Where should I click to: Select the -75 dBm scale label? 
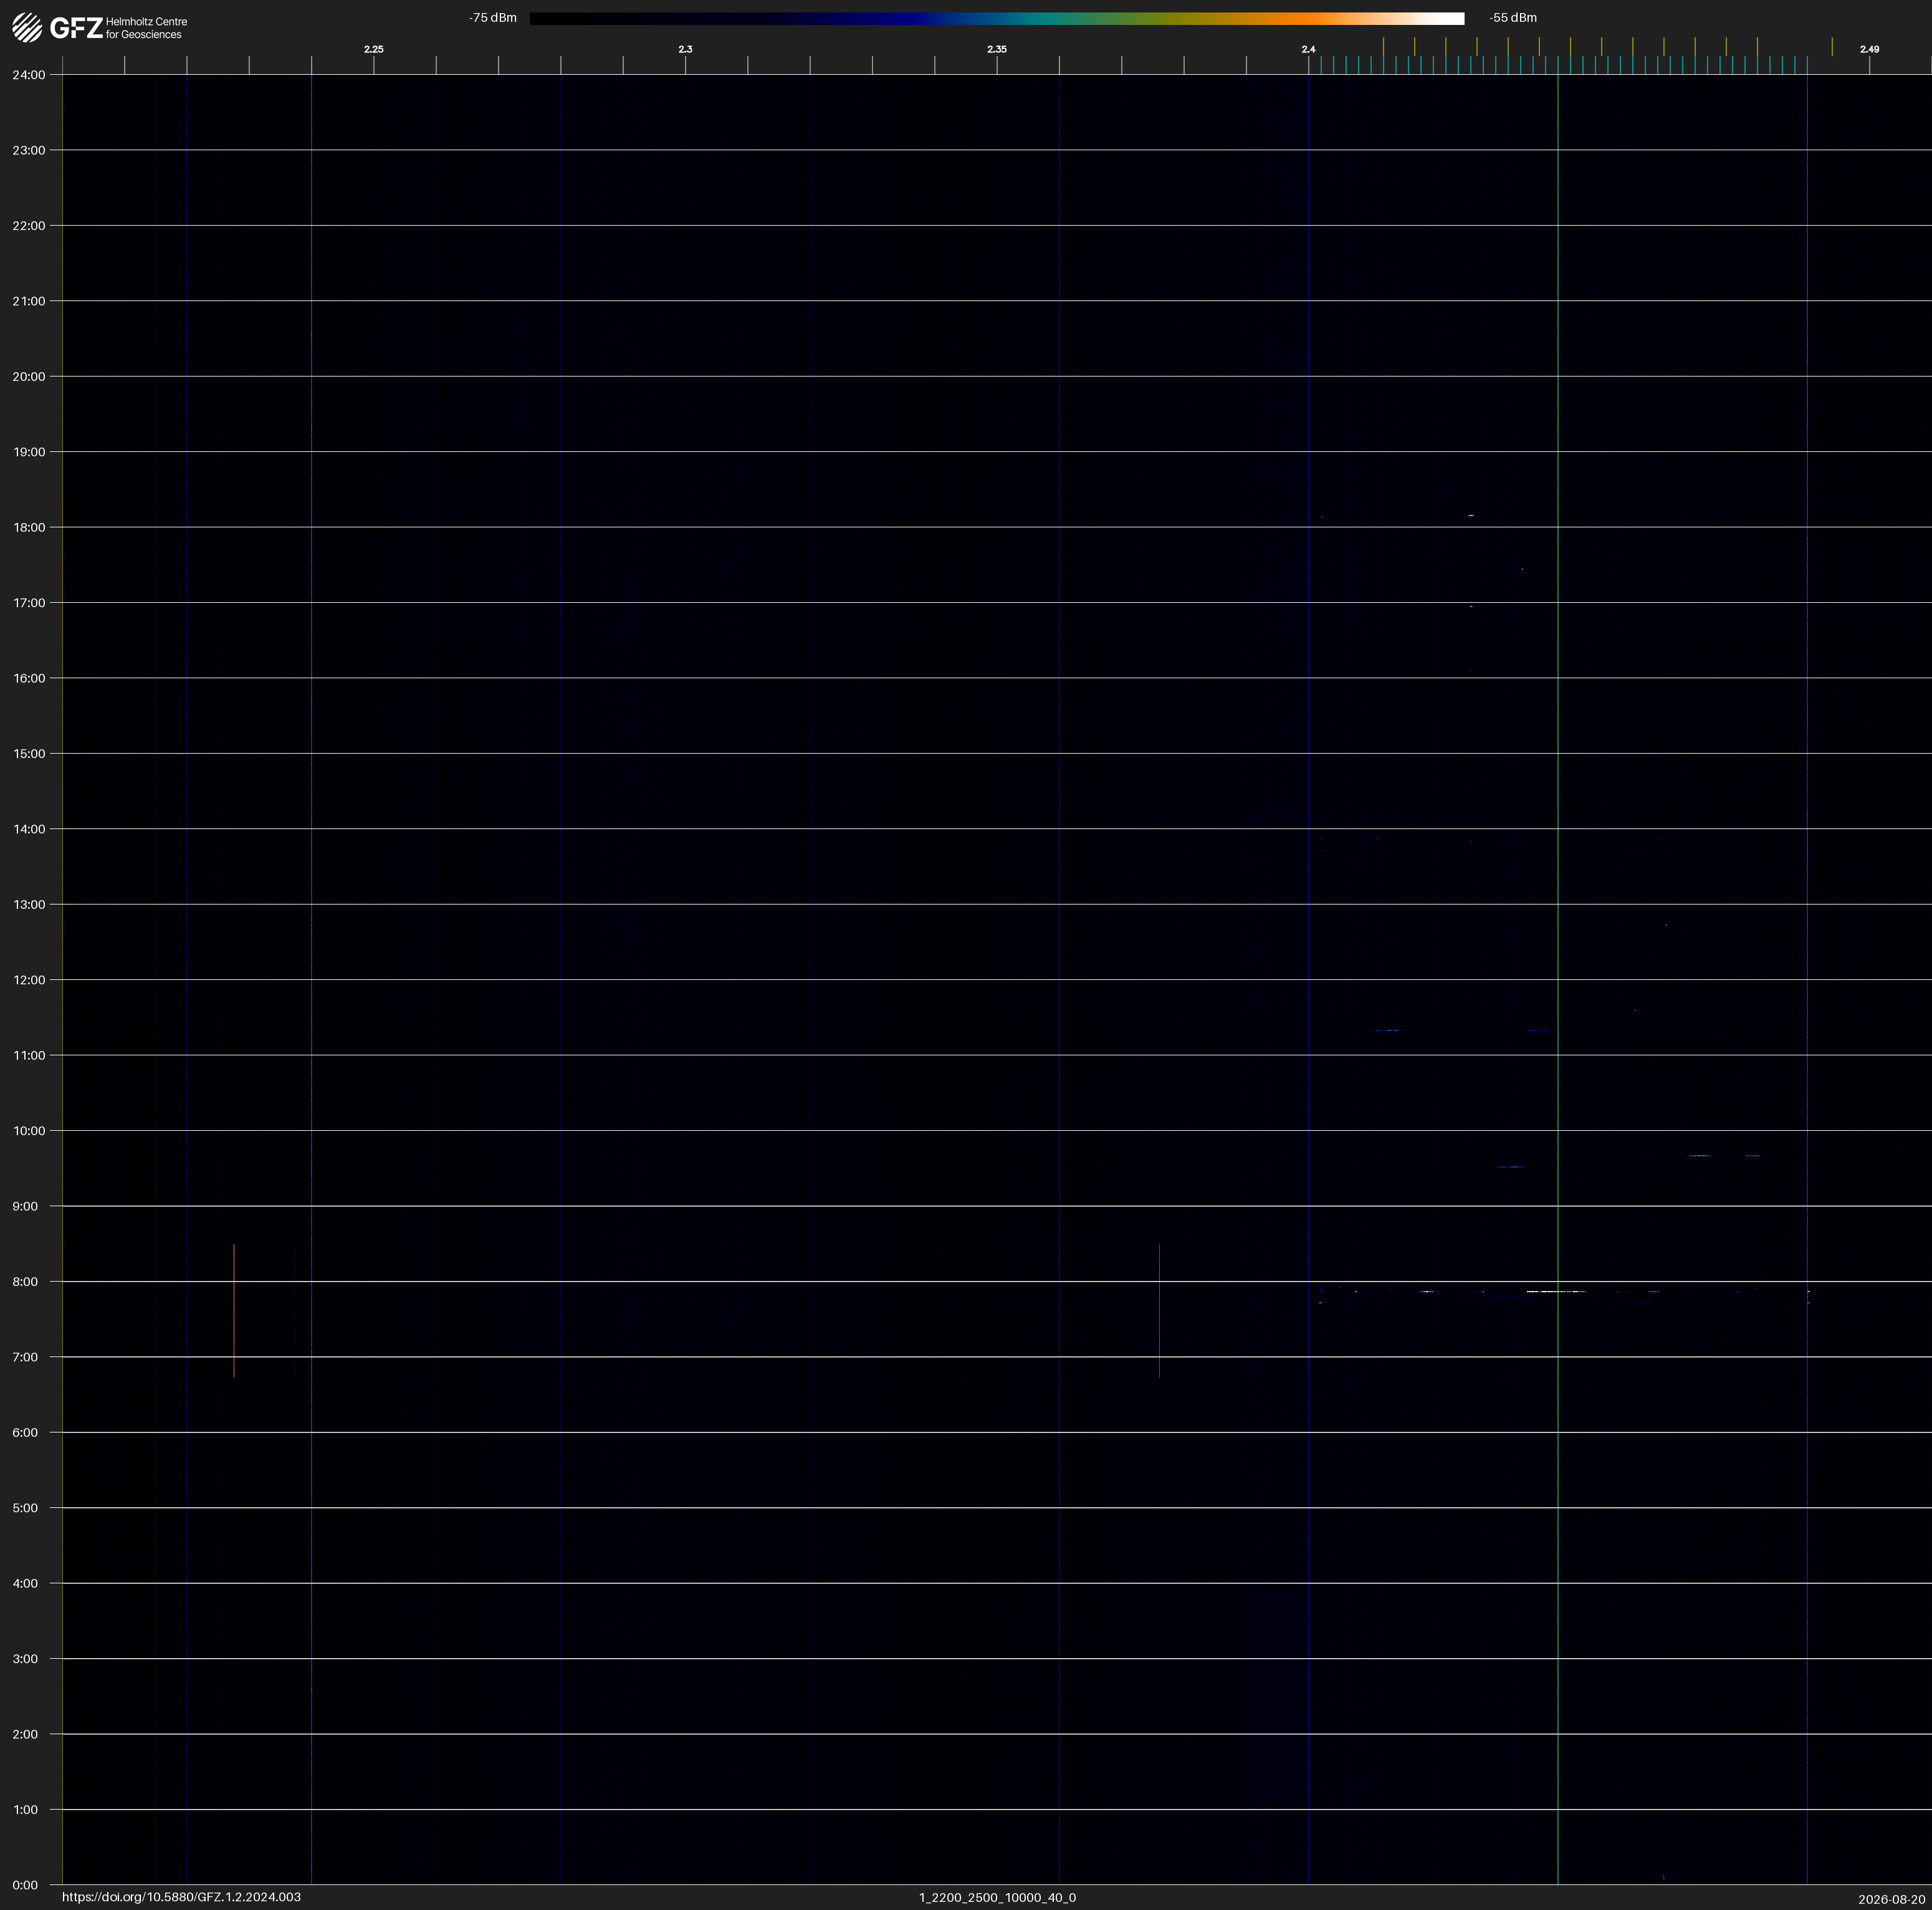493,18
